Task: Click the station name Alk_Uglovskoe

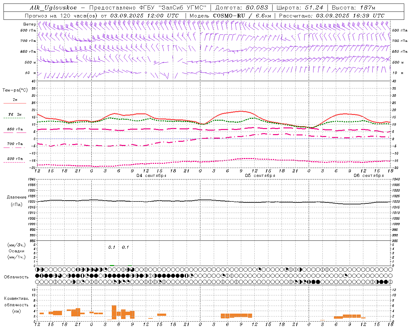Action: pyautogui.click(x=53, y=8)
